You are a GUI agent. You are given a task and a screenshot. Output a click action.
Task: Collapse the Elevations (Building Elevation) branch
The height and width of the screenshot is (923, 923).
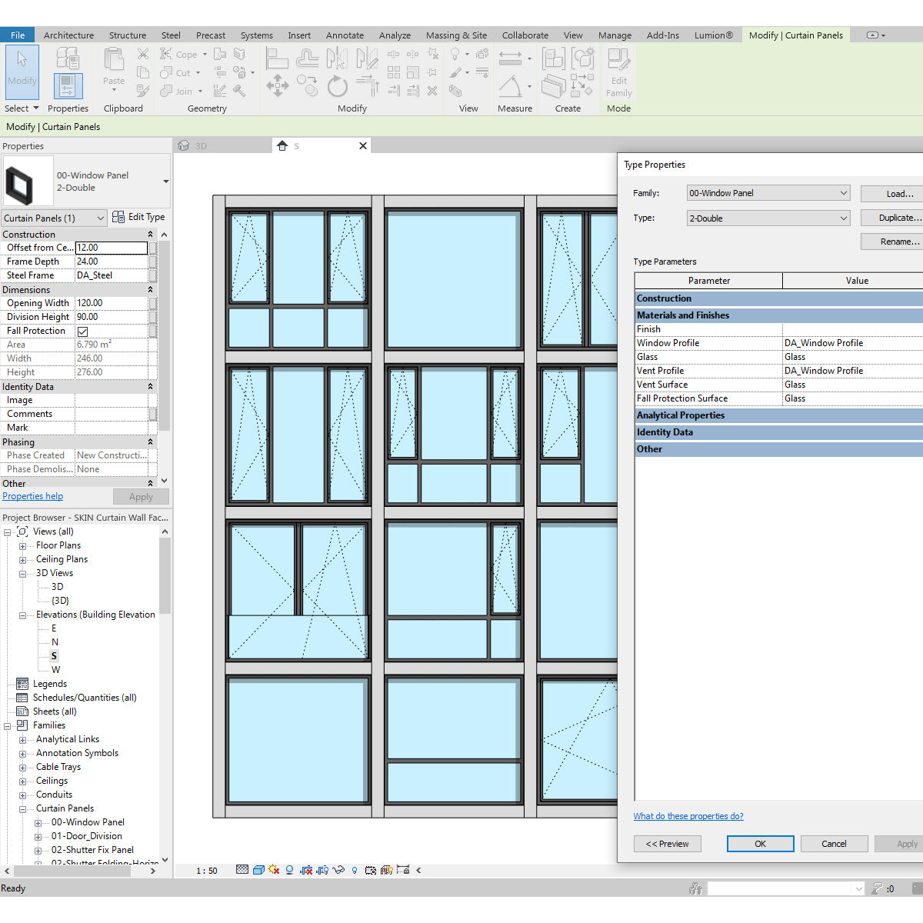coord(23,614)
